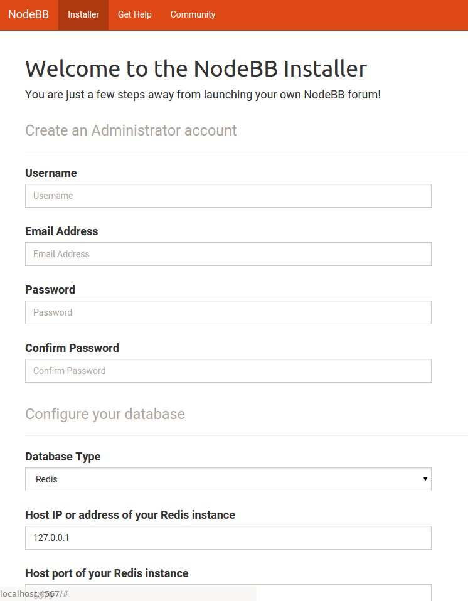
Task: Click the Confirm Password label
Action: (72, 348)
